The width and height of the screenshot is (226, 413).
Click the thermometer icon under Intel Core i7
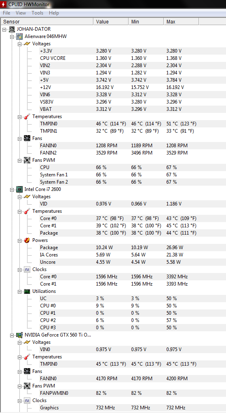[x=27, y=211]
